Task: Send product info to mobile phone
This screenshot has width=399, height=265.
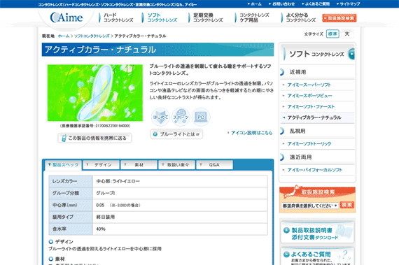Action: [x=94, y=138]
